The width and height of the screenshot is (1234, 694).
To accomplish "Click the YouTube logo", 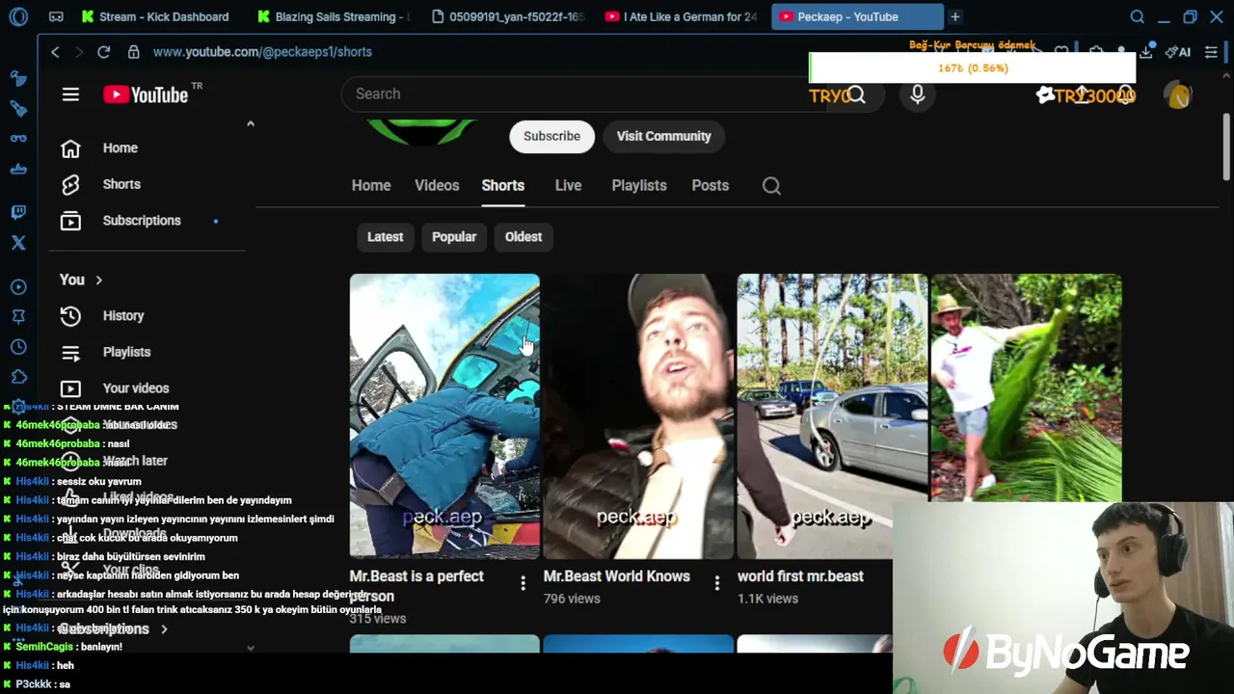I will tap(147, 94).
